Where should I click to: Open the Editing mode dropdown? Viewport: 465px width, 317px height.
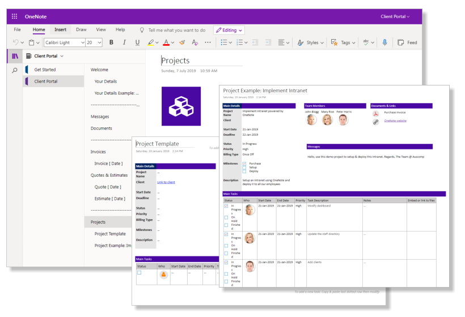click(229, 30)
